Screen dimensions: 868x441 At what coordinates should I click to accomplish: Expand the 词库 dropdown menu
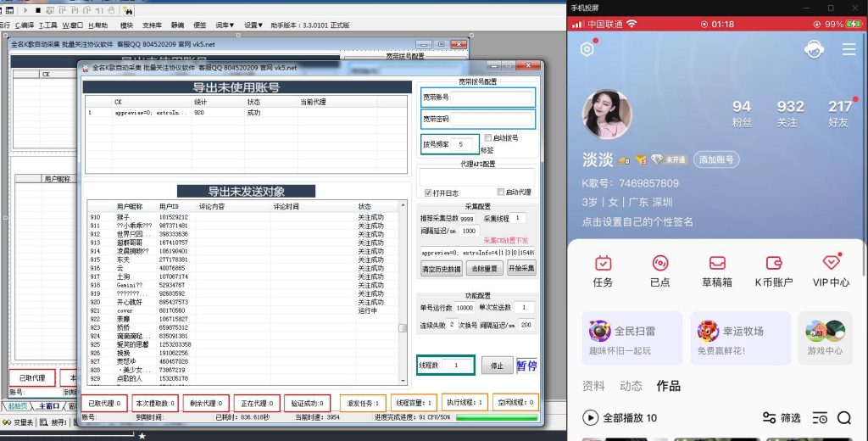click(x=226, y=25)
